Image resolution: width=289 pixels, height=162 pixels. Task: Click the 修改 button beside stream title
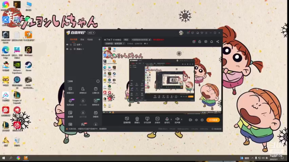[x=126, y=40]
